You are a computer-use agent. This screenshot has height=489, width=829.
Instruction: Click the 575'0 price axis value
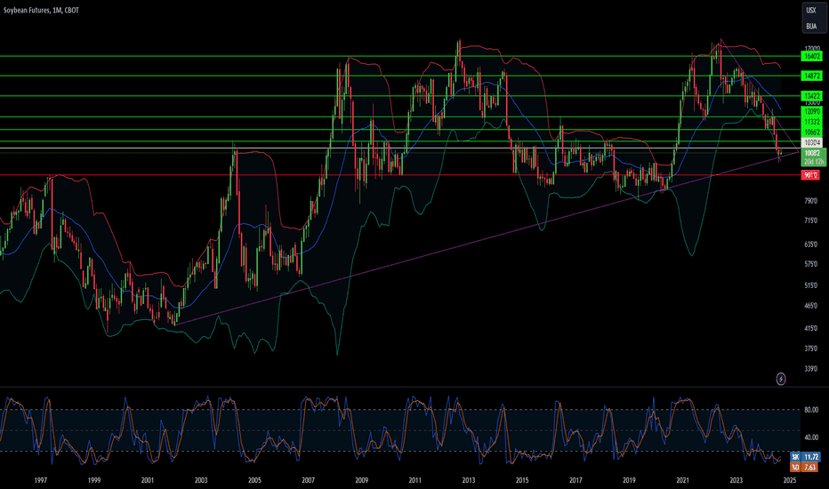(x=811, y=264)
